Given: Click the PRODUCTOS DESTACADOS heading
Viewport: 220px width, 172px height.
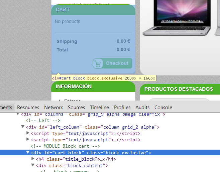Looking at the screenshot, I should [179, 89].
